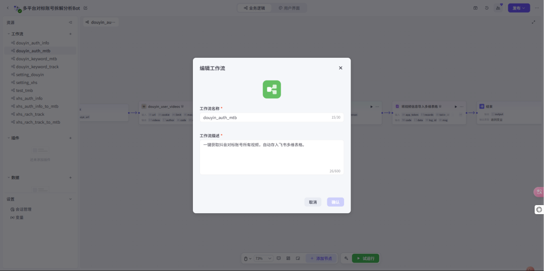This screenshot has height=271, width=544.
Task: Open 变量 variables settings
Action: (x=17, y=217)
